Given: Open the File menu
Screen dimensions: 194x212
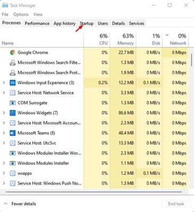Looking at the screenshot, I should pos(5,14).
